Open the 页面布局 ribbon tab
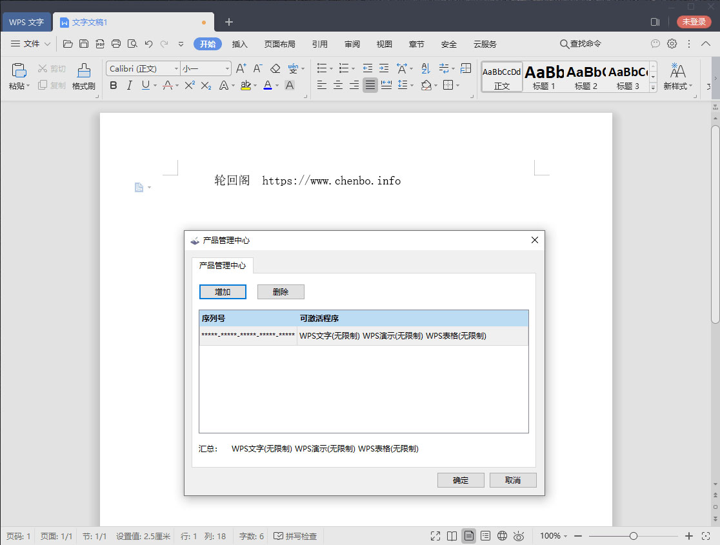 [279, 44]
